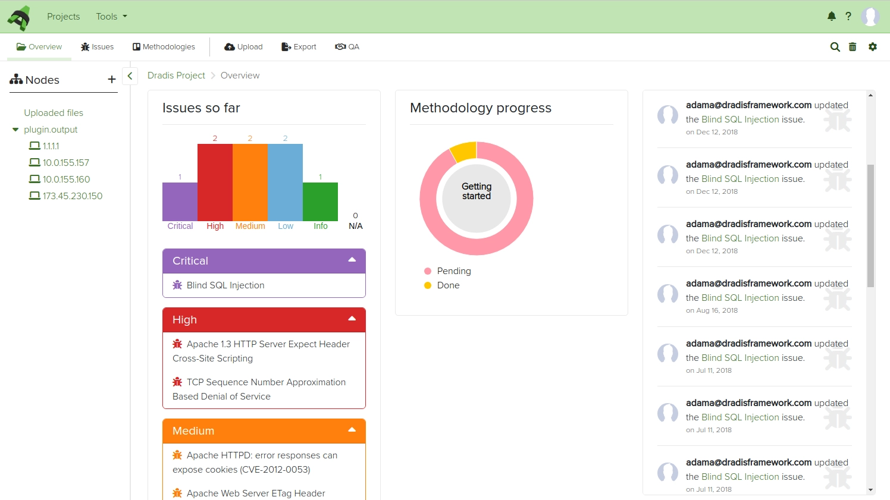Viewport: 890px width, 500px height.
Task: Click the bug icon beside TCP Sequence Number
Action: [x=177, y=382]
